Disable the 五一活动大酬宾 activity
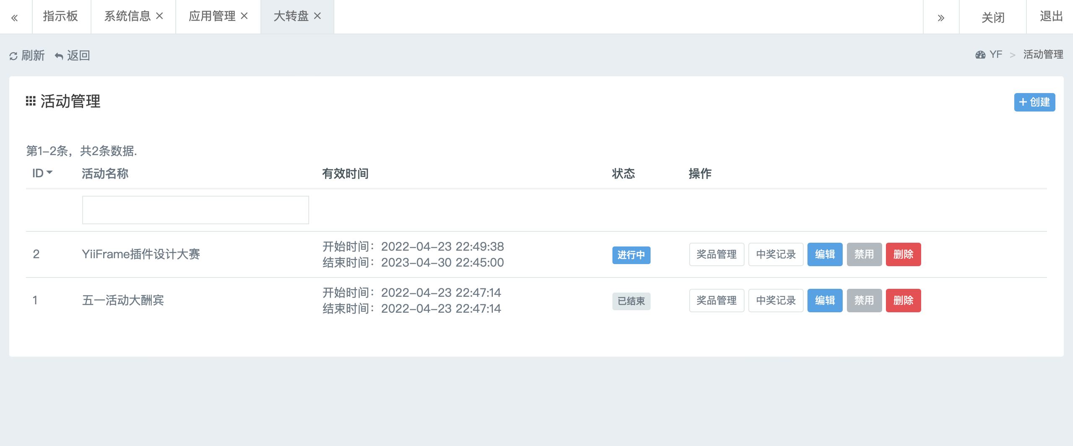Image resolution: width=1073 pixels, height=446 pixels. coord(864,301)
